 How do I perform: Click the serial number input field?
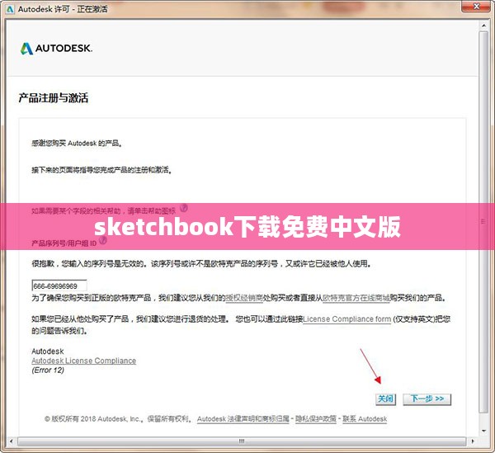click(59, 285)
